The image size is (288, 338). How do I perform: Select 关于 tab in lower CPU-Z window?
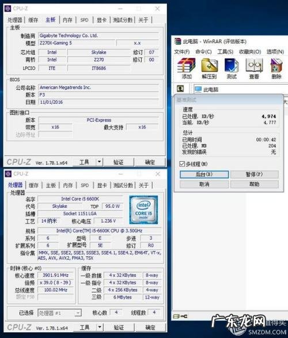click(143, 185)
